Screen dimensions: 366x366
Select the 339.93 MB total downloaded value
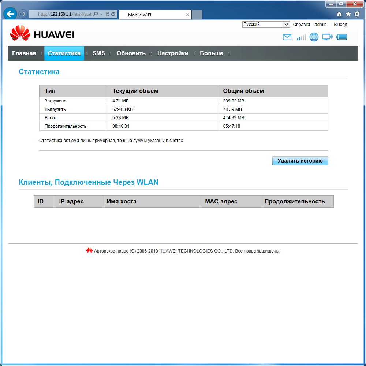pos(234,101)
